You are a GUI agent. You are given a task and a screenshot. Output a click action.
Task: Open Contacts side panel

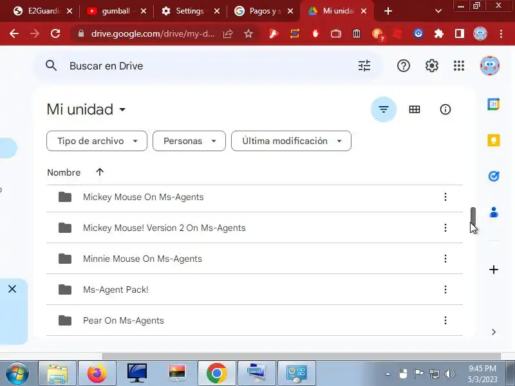point(493,212)
